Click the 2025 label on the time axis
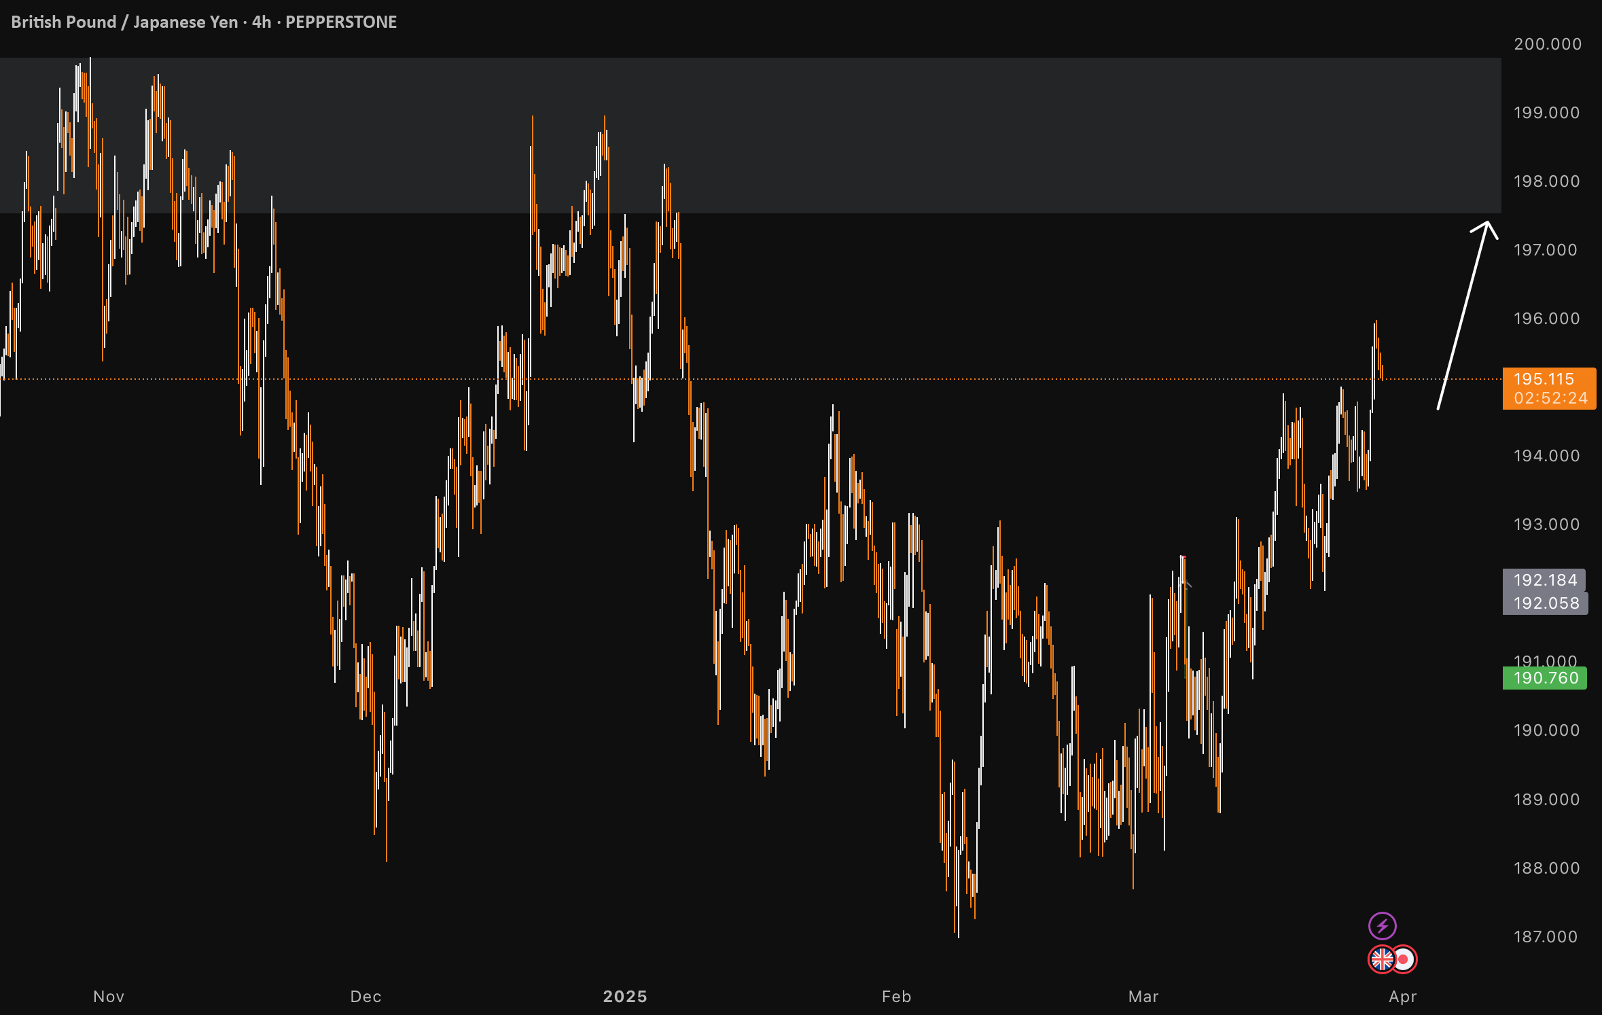The image size is (1602, 1015). coord(625,997)
